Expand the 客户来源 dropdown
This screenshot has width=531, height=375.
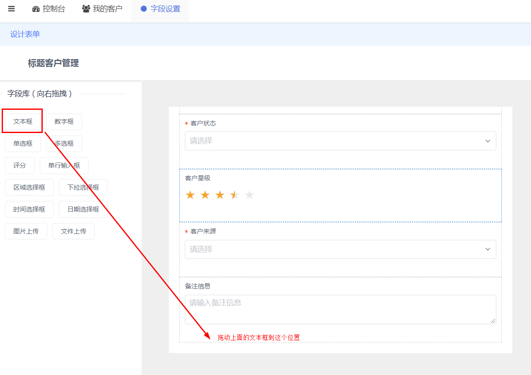tap(340, 249)
